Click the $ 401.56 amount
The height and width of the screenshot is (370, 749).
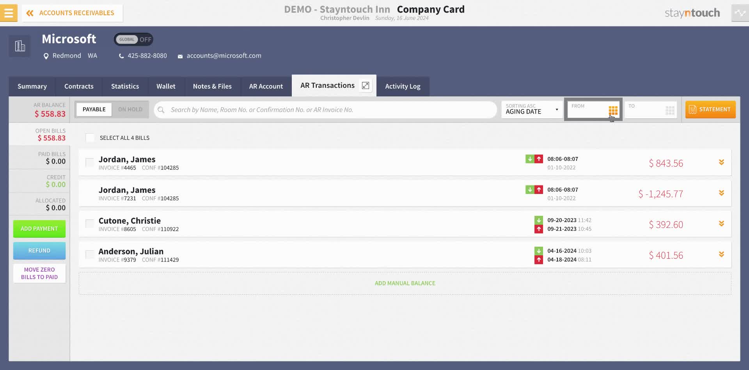666,256
